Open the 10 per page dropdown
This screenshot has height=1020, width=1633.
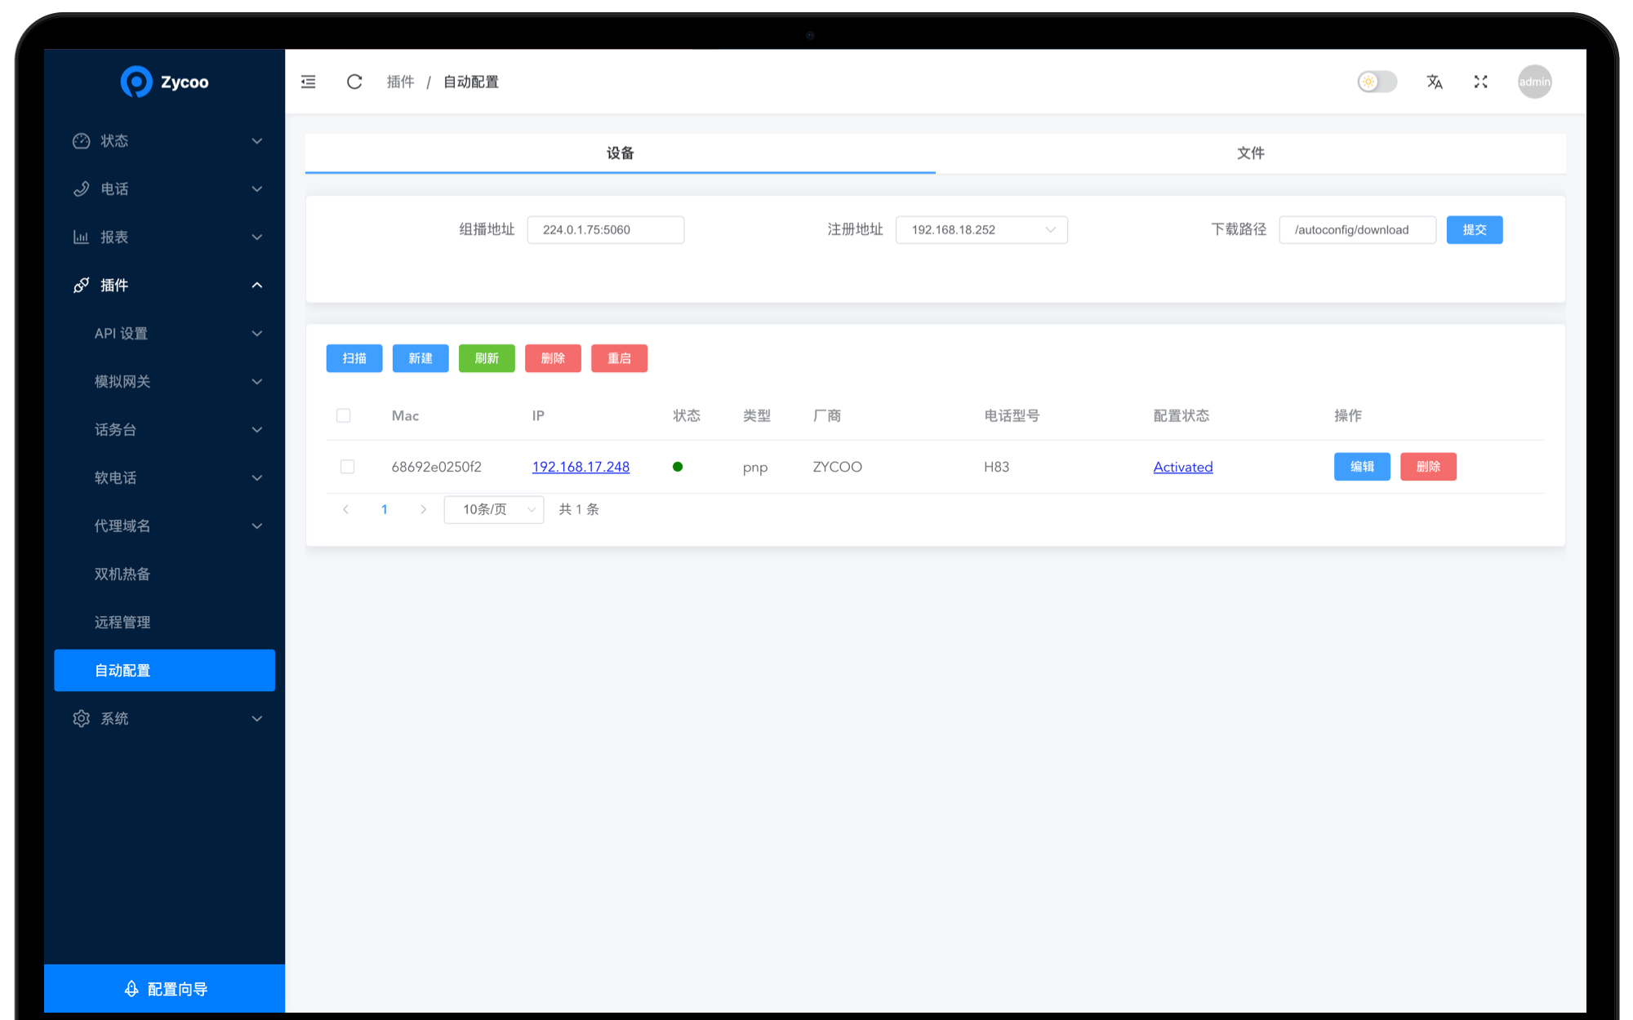[x=493, y=509]
